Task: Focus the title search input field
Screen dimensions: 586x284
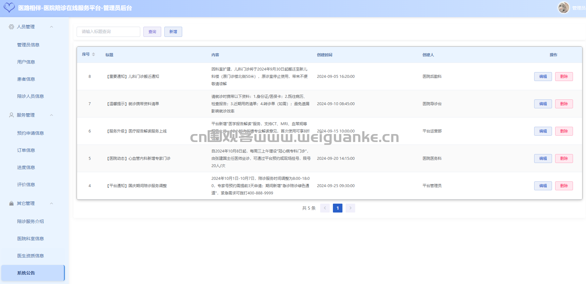Action: point(108,32)
